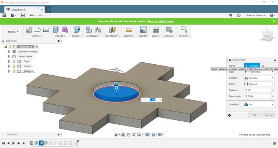Image resolution: width=278 pixels, height=148 pixels.
Task: Click the Create Form purple sphere icon
Action: [65, 30]
